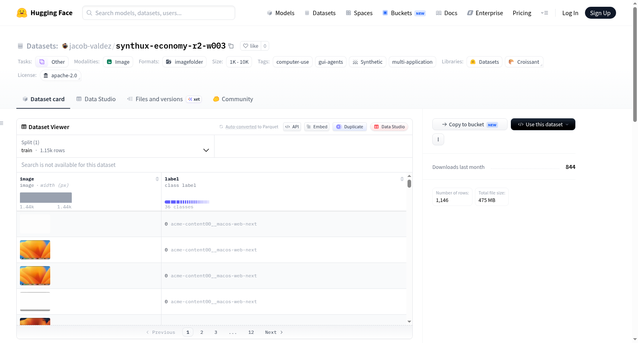Screen dimensions: 638x343
Task: Click Number of rows 1,146 box
Action: [x=452, y=197]
